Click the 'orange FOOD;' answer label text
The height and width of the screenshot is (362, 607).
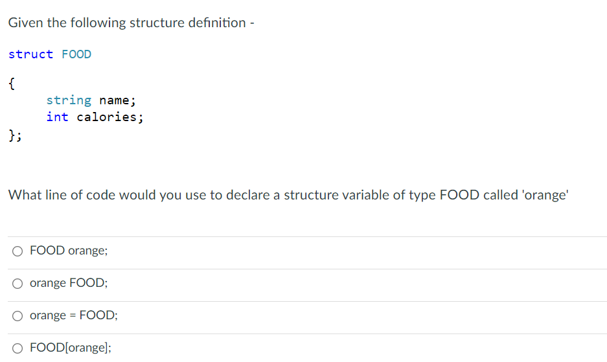tap(69, 282)
